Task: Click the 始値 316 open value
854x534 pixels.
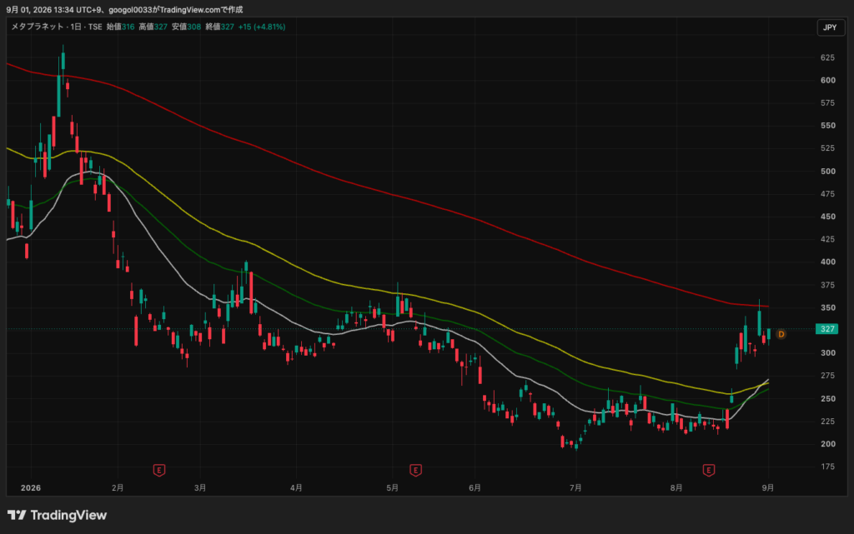Action: pos(120,27)
